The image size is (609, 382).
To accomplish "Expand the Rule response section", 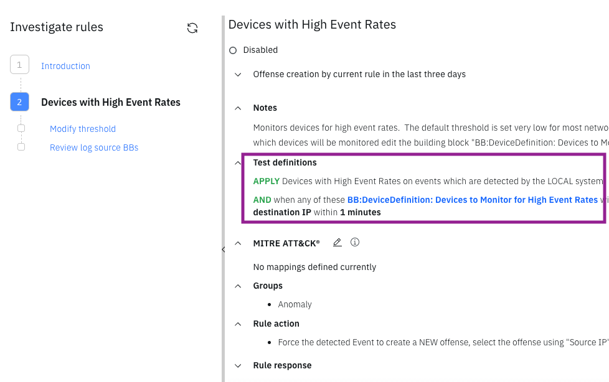I will [237, 366].
